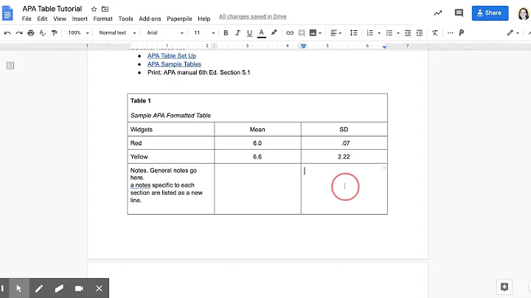
Task: Click All changes saved in Drive
Action: tap(252, 16)
